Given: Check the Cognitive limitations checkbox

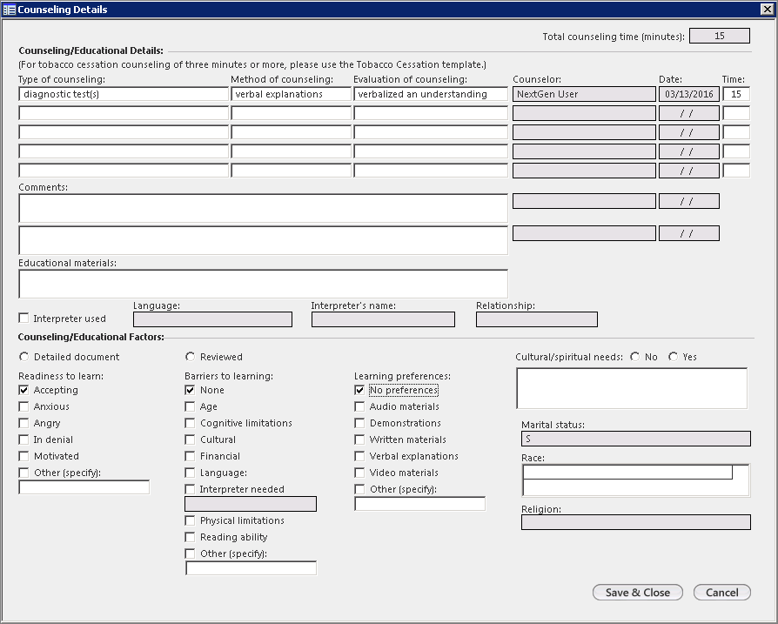Looking at the screenshot, I should (190, 423).
